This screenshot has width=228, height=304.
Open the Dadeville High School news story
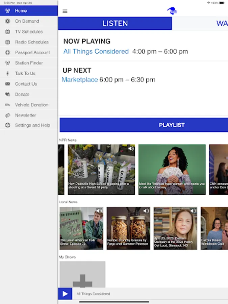pyautogui.click(x=101, y=170)
